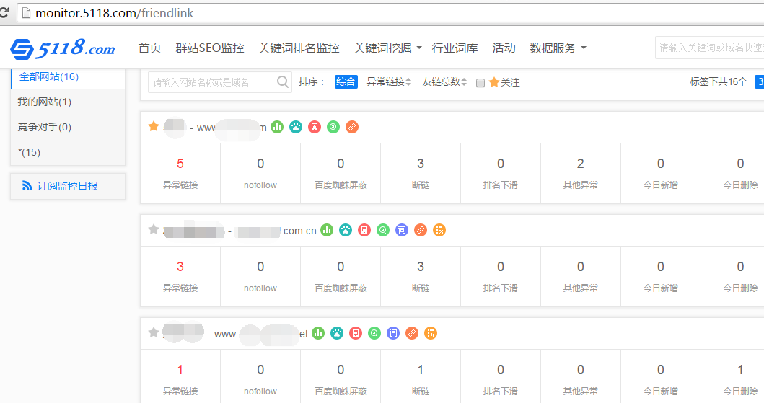
Task: Click the magnifier icon in the site name search box
Action: 283,81
